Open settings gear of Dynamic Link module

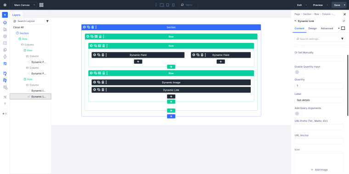pyautogui.click(x=95, y=90)
